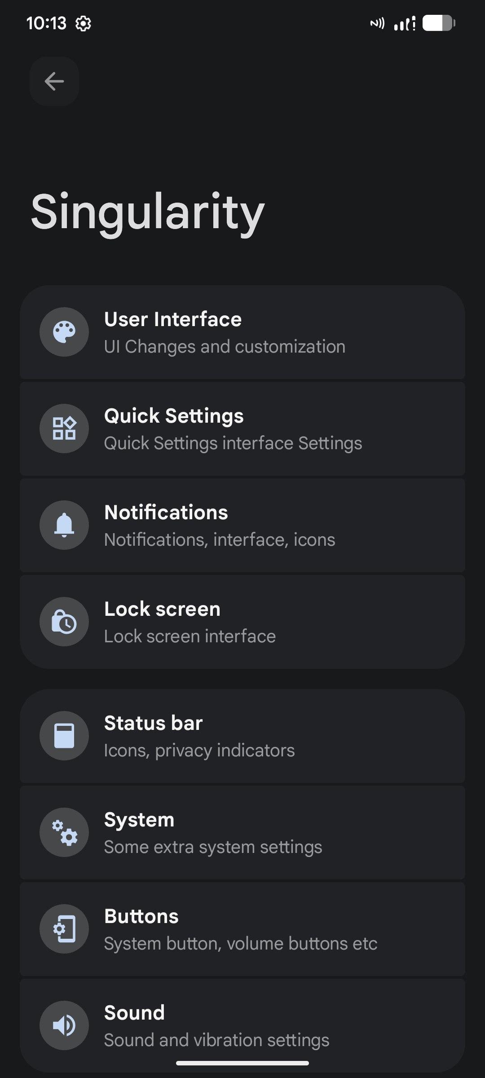Tap the Notifications bell icon
Image resolution: width=485 pixels, height=1078 pixels.
[x=64, y=525]
